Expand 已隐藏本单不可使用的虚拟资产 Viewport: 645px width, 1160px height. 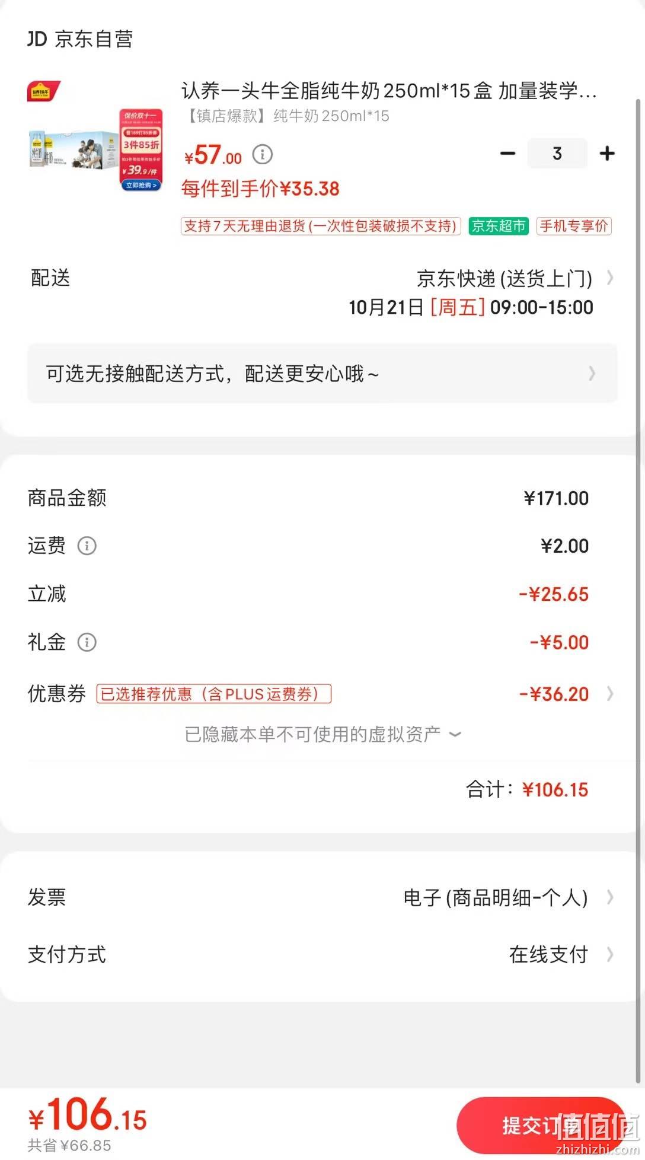point(323,734)
